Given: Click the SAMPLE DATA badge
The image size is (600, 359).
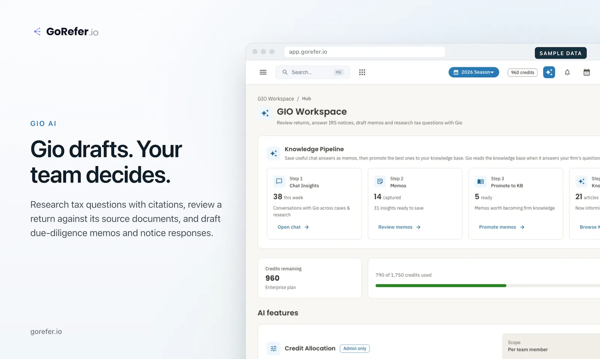Looking at the screenshot, I should 561,53.
